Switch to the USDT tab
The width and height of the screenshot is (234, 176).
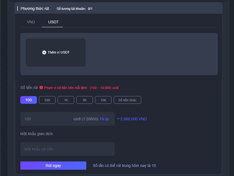point(52,22)
